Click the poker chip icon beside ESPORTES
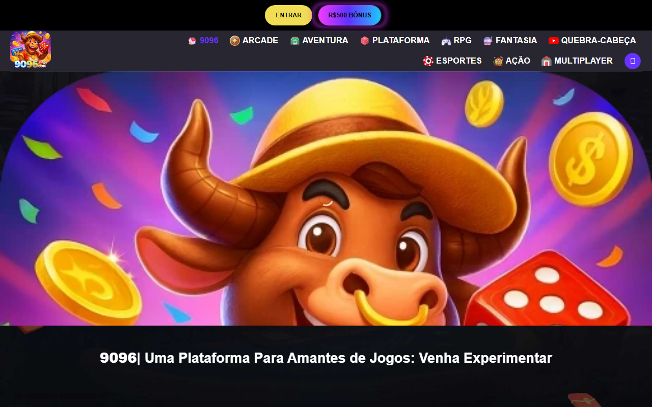Screen dimensions: 652x407 [428, 61]
